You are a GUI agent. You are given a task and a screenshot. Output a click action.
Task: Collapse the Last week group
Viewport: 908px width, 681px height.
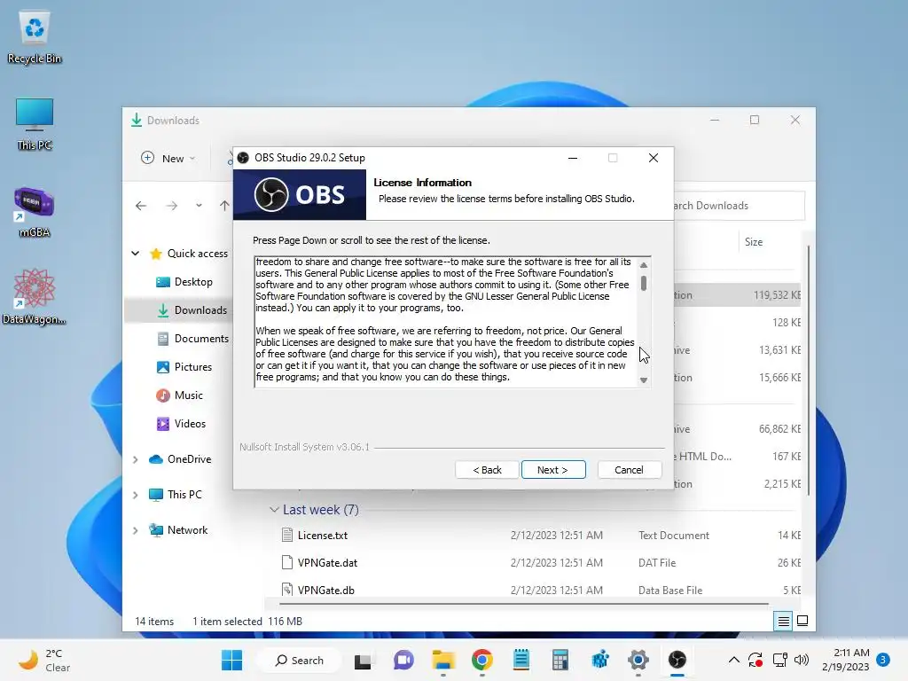click(x=274, y=510)
